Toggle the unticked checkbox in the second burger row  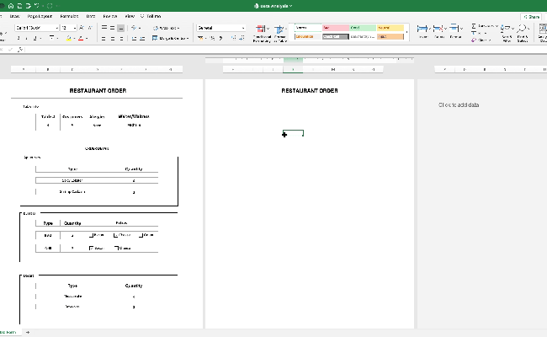coord(116,249)
